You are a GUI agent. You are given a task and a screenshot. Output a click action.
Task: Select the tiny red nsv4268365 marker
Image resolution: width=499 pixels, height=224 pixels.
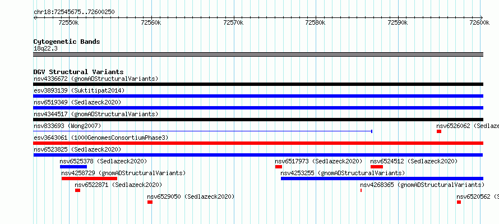[361, 190]
